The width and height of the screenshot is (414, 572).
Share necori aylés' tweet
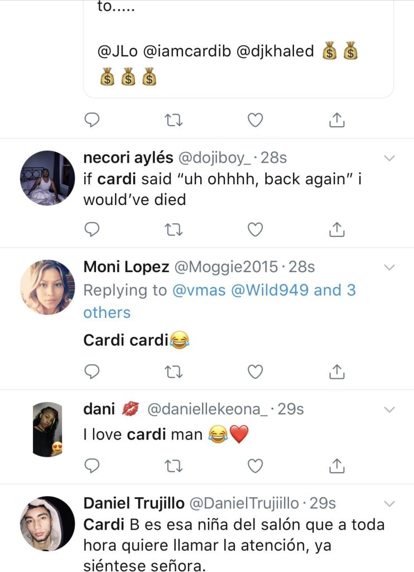[337, 230]
